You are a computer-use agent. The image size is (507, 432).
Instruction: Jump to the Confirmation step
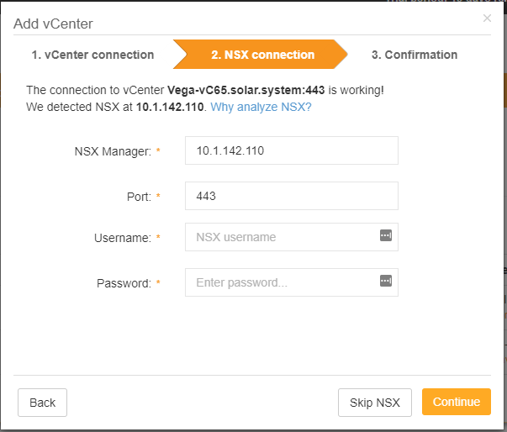[415, 55]
